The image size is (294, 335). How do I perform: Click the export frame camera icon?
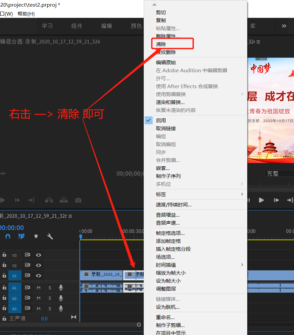point(78,200)
